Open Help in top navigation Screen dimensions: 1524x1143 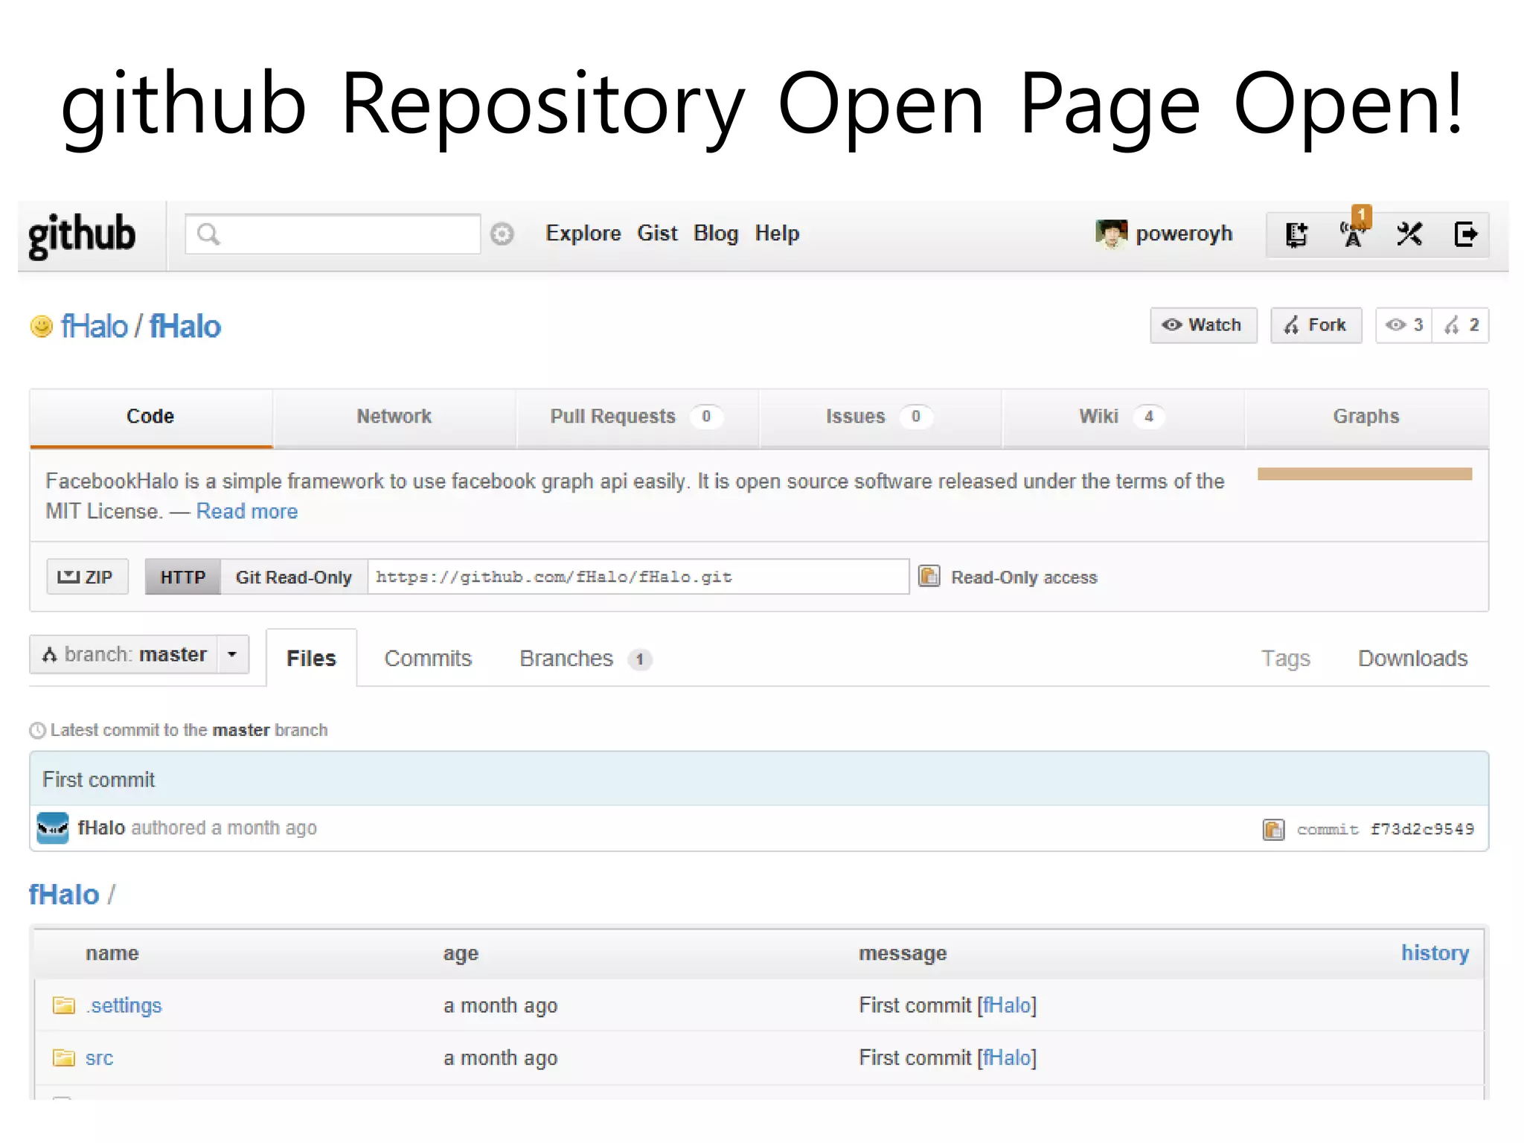(777, 234)
